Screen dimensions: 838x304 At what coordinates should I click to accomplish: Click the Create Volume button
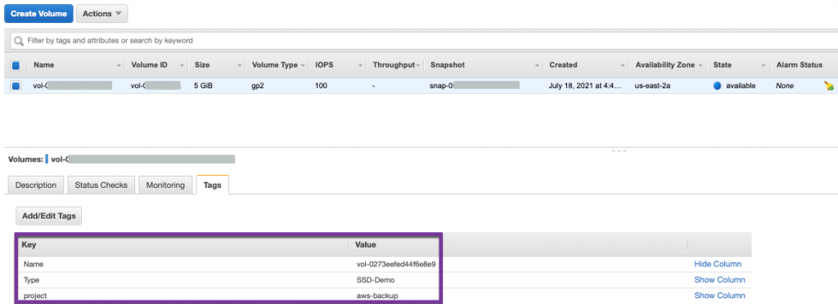click(x=38, y=14)
